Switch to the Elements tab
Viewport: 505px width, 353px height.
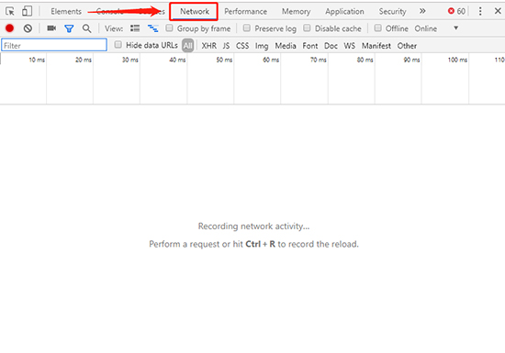coord(66,12)
